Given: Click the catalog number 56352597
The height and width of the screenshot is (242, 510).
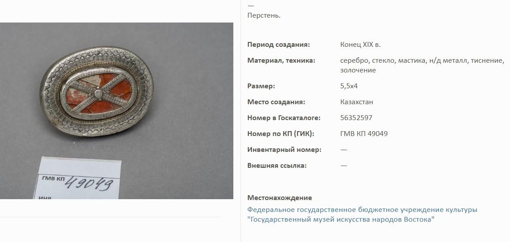Looking at the screenshot, I should click(356, 118).
